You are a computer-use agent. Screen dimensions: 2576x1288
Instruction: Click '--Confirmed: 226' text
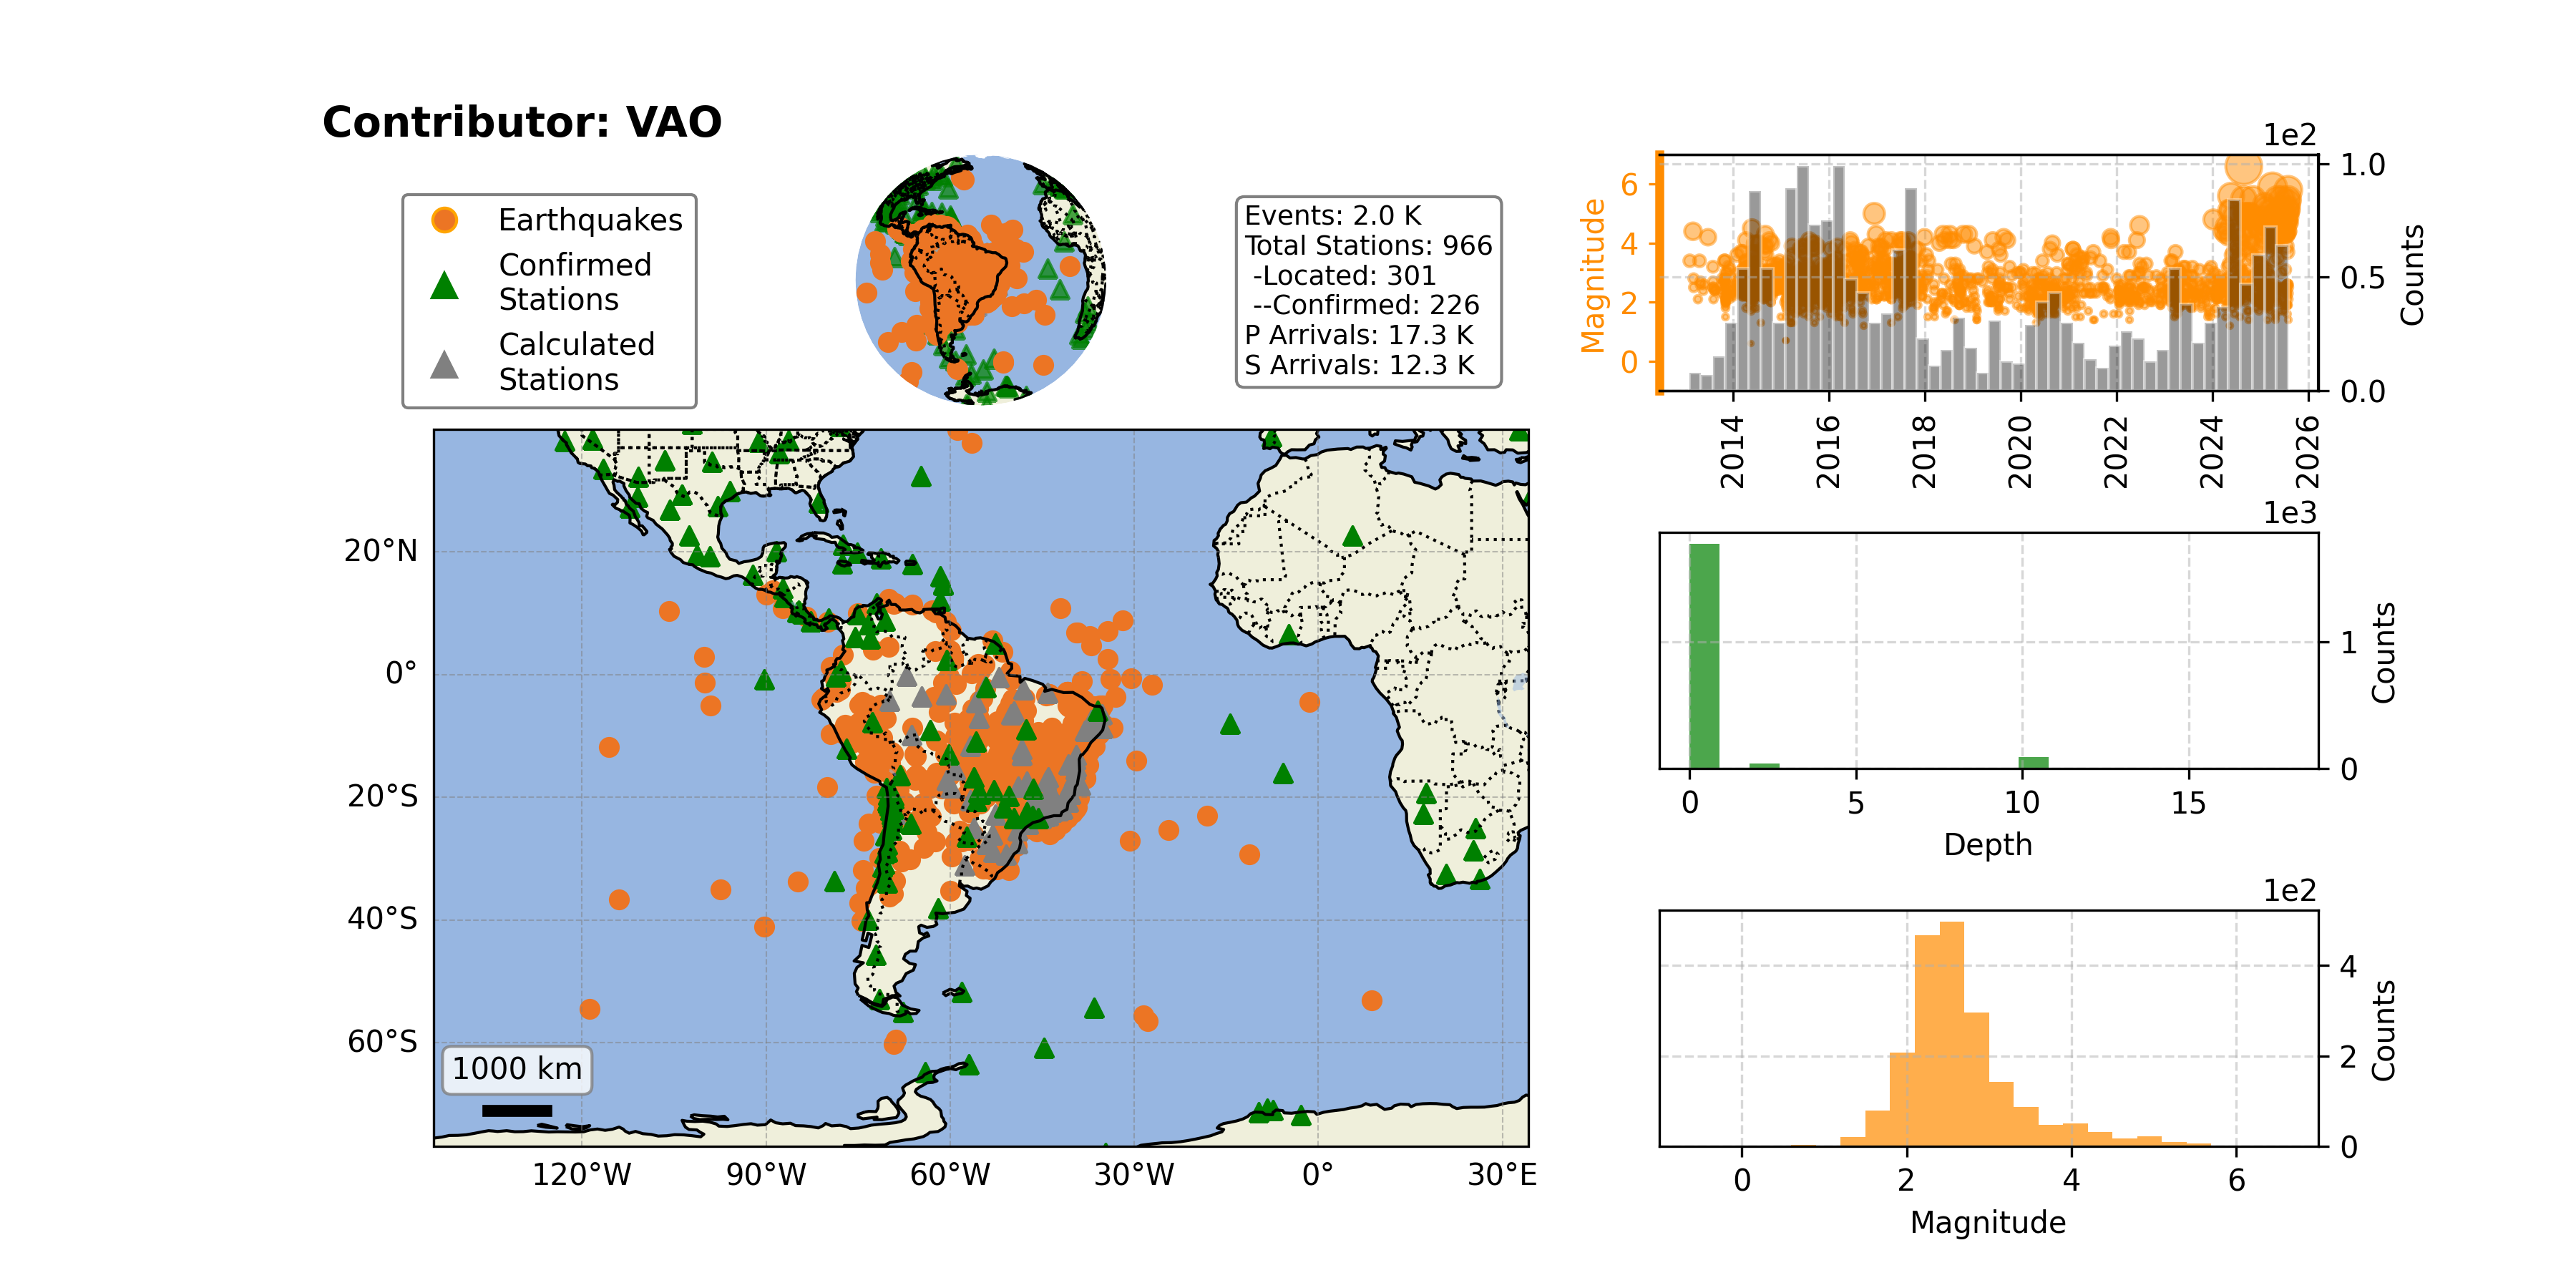pyautogui.click(x=1366, y=305)
